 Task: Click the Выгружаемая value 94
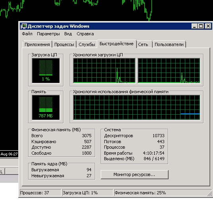89,170
